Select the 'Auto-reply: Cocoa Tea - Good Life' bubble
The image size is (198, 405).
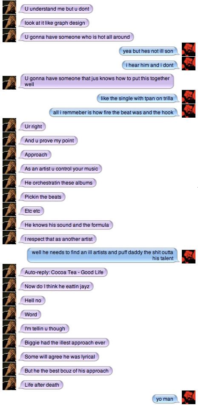(x=63, y=272)
